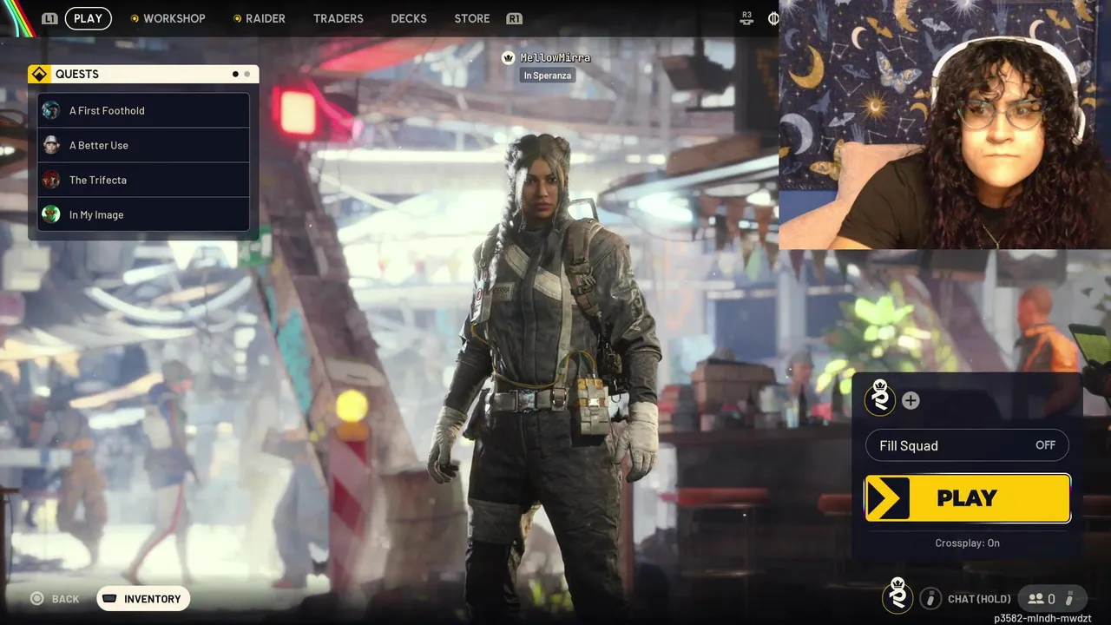Click the yellow PLAY button

[x=968, y=498]
